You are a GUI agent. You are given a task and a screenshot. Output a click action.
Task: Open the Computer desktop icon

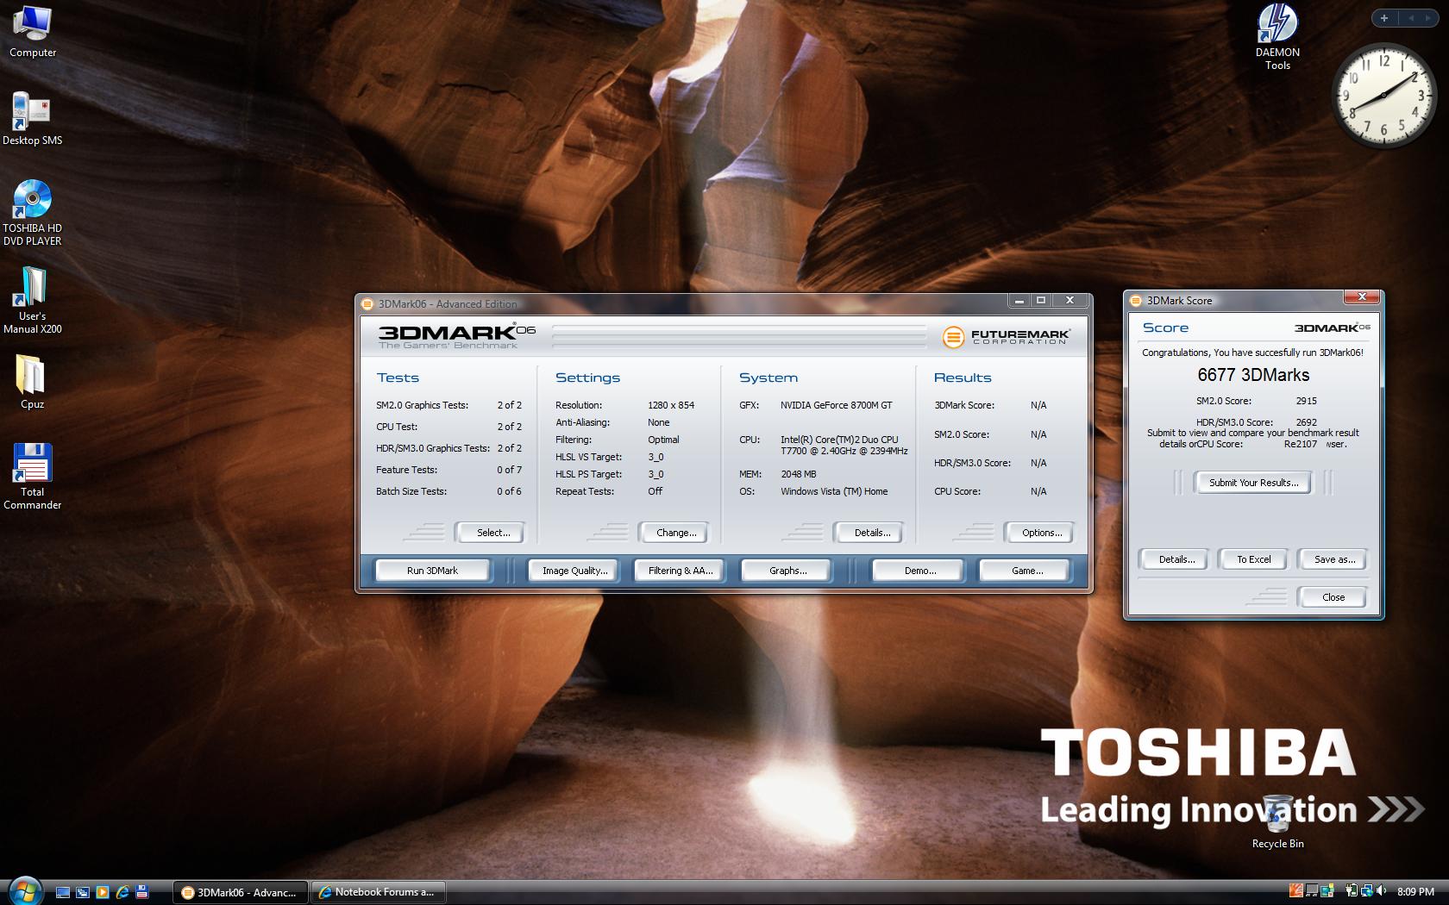[x=32, y=31]
